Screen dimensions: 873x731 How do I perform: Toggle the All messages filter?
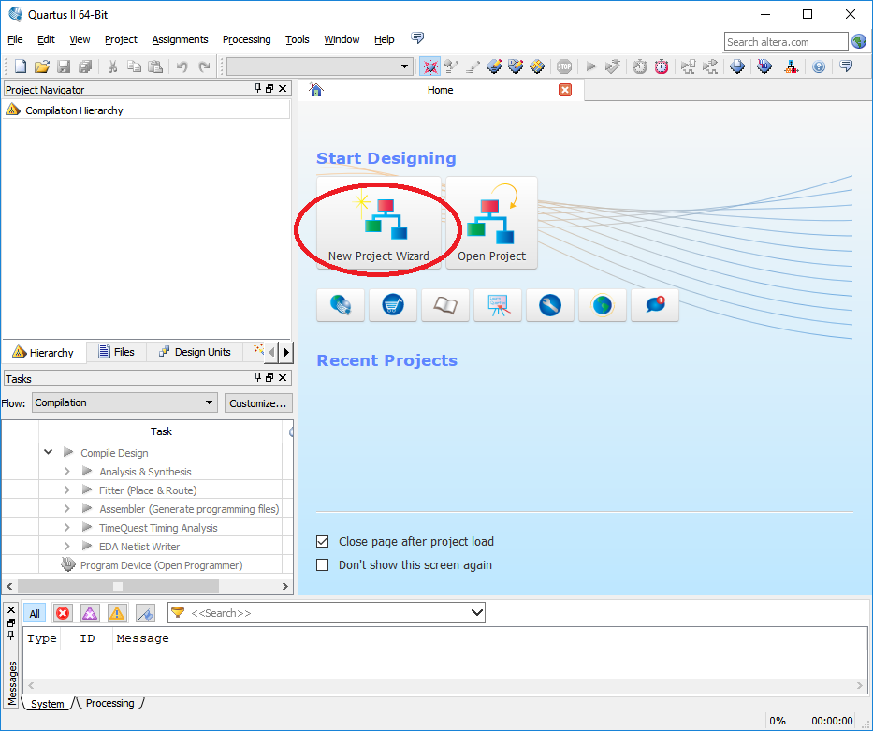[35, 613]
